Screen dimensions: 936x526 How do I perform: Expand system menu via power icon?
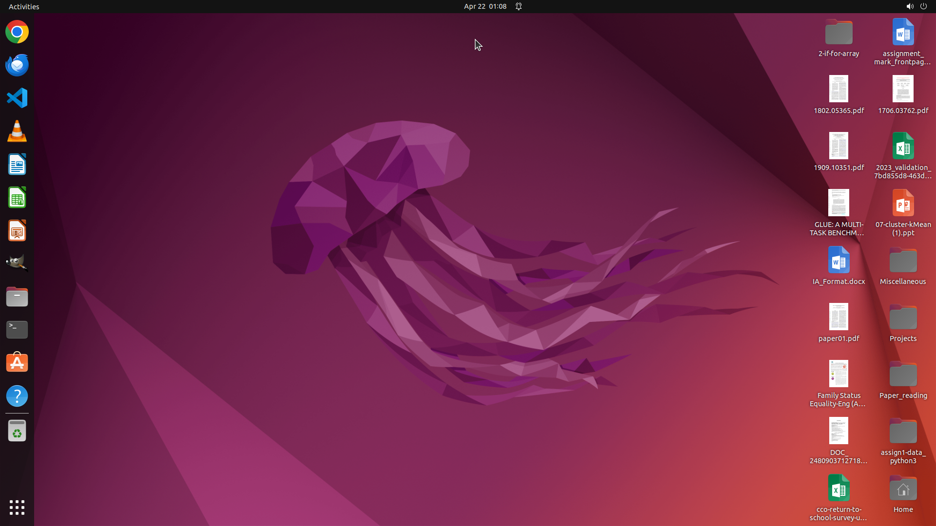coord(923,6)
